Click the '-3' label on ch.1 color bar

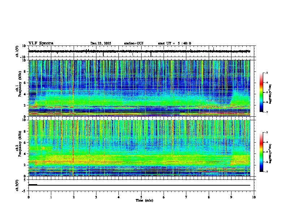click(266, 73)
